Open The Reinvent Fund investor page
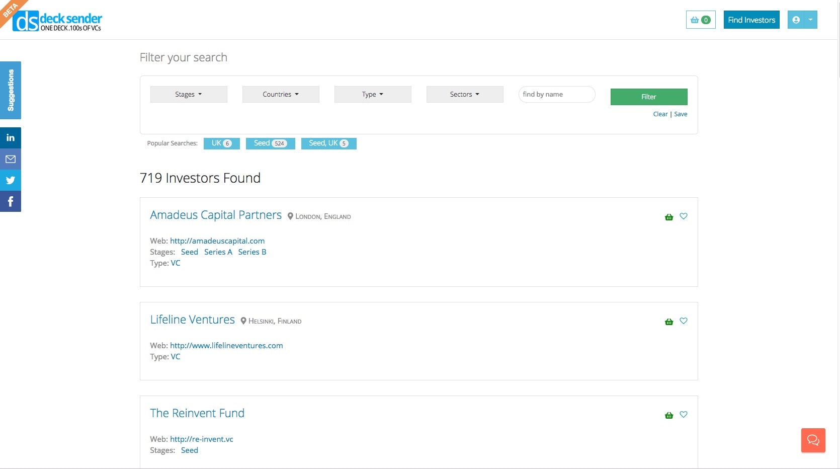This screenshot has width=840, height=469. [x=197, y=413]
